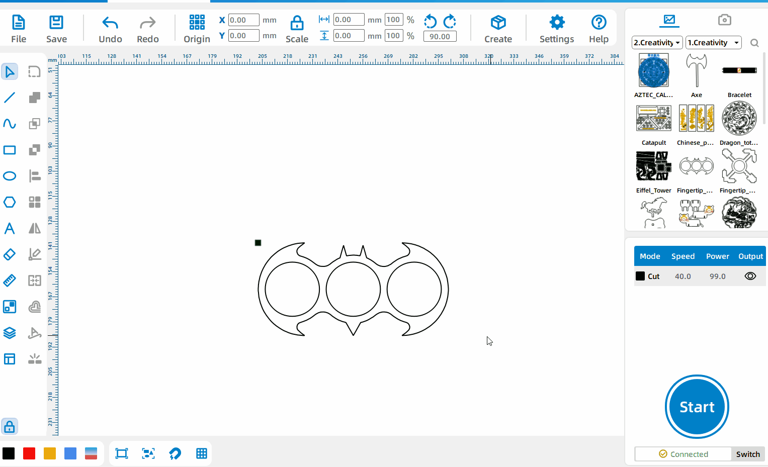Switch to the camera tab
This screenshot has width=768, height=467.
pos(725,20)
